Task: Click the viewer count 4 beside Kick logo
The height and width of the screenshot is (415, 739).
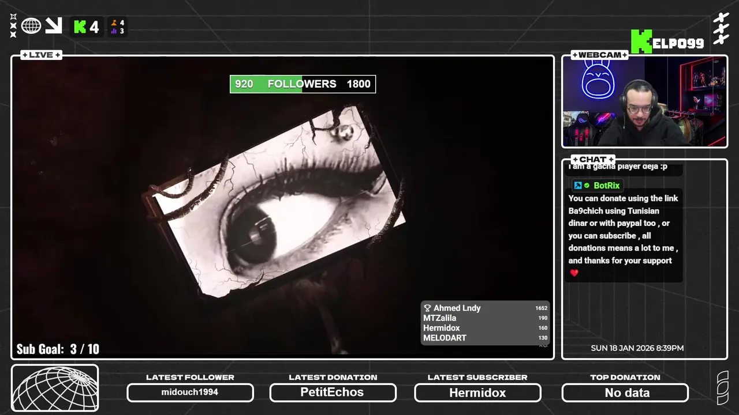Action: tap(94, 27)
